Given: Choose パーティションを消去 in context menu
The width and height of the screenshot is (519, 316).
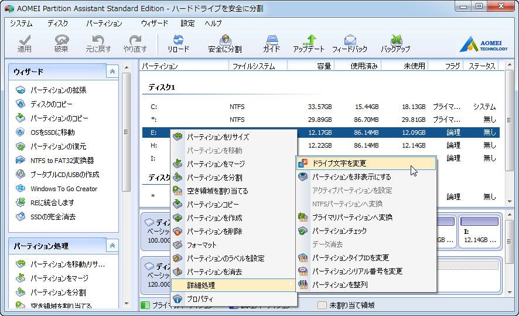Looking at the screenshot, I should pos(234,272).
